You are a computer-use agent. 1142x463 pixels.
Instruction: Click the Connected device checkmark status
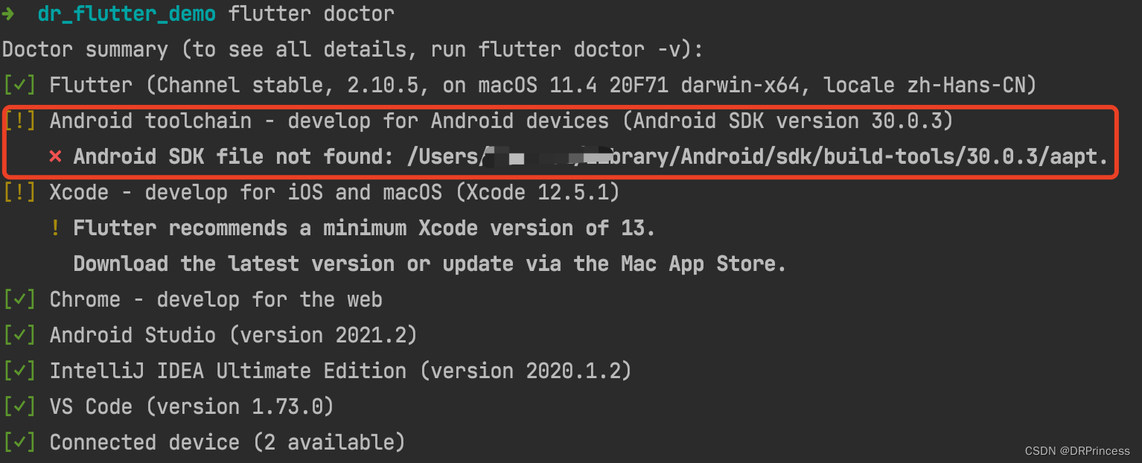(x=19, y=442)
